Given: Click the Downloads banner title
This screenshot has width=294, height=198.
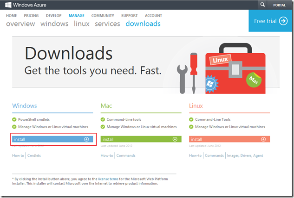Looking at the screenshot, I should coord(69,53).
